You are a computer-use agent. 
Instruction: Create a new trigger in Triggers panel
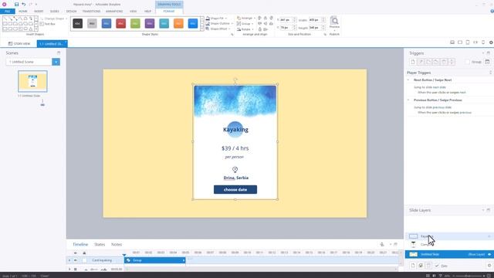(413, 62)
